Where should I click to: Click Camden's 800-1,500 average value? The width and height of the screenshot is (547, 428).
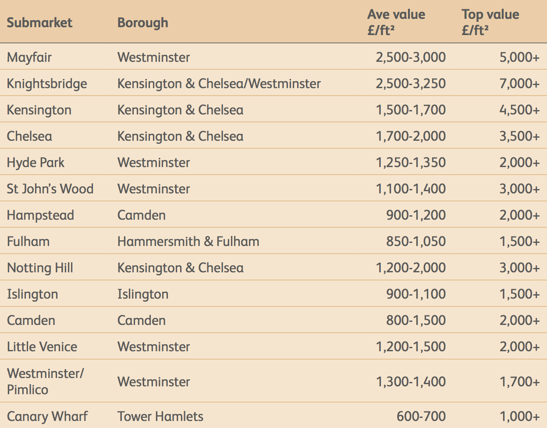pyautogui.click(x=416, y=321)
